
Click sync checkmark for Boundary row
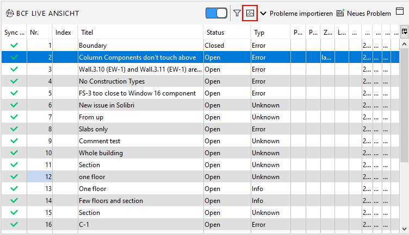click(14, 46)
